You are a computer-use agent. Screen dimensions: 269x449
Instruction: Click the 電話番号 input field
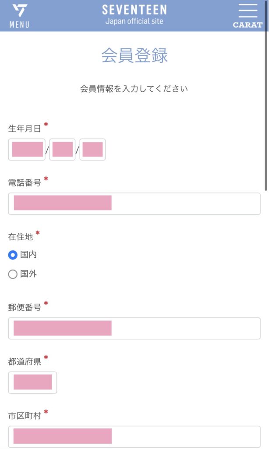[x=134, y=203]
